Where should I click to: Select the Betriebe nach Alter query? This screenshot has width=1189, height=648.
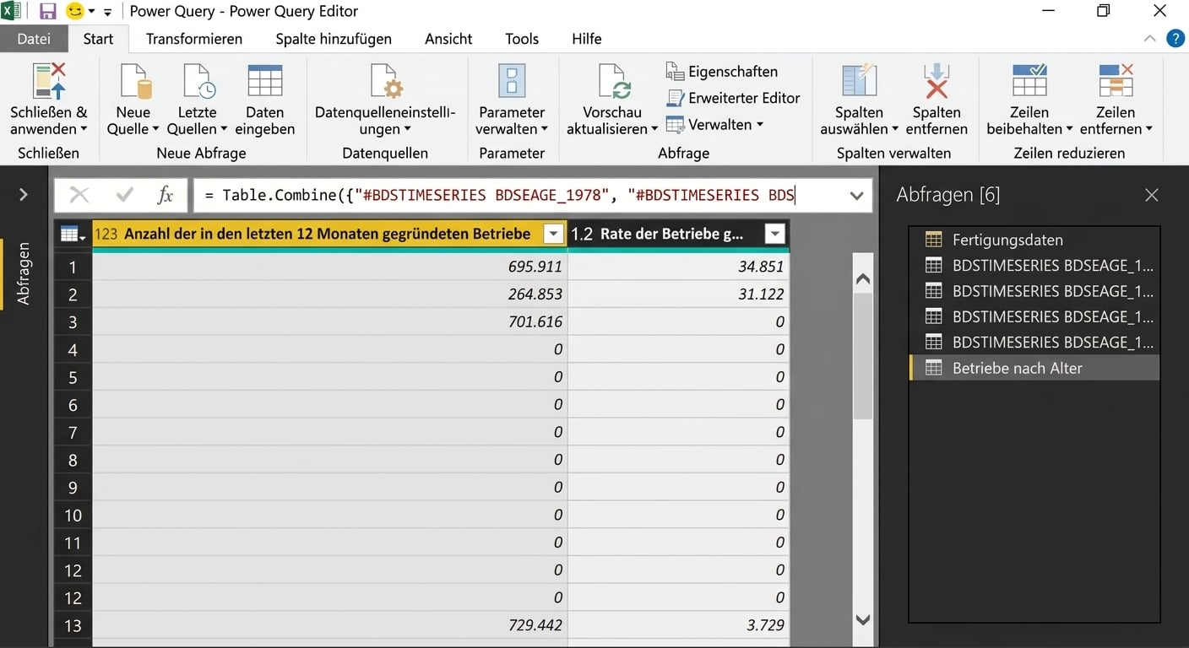click(1034, 368)
